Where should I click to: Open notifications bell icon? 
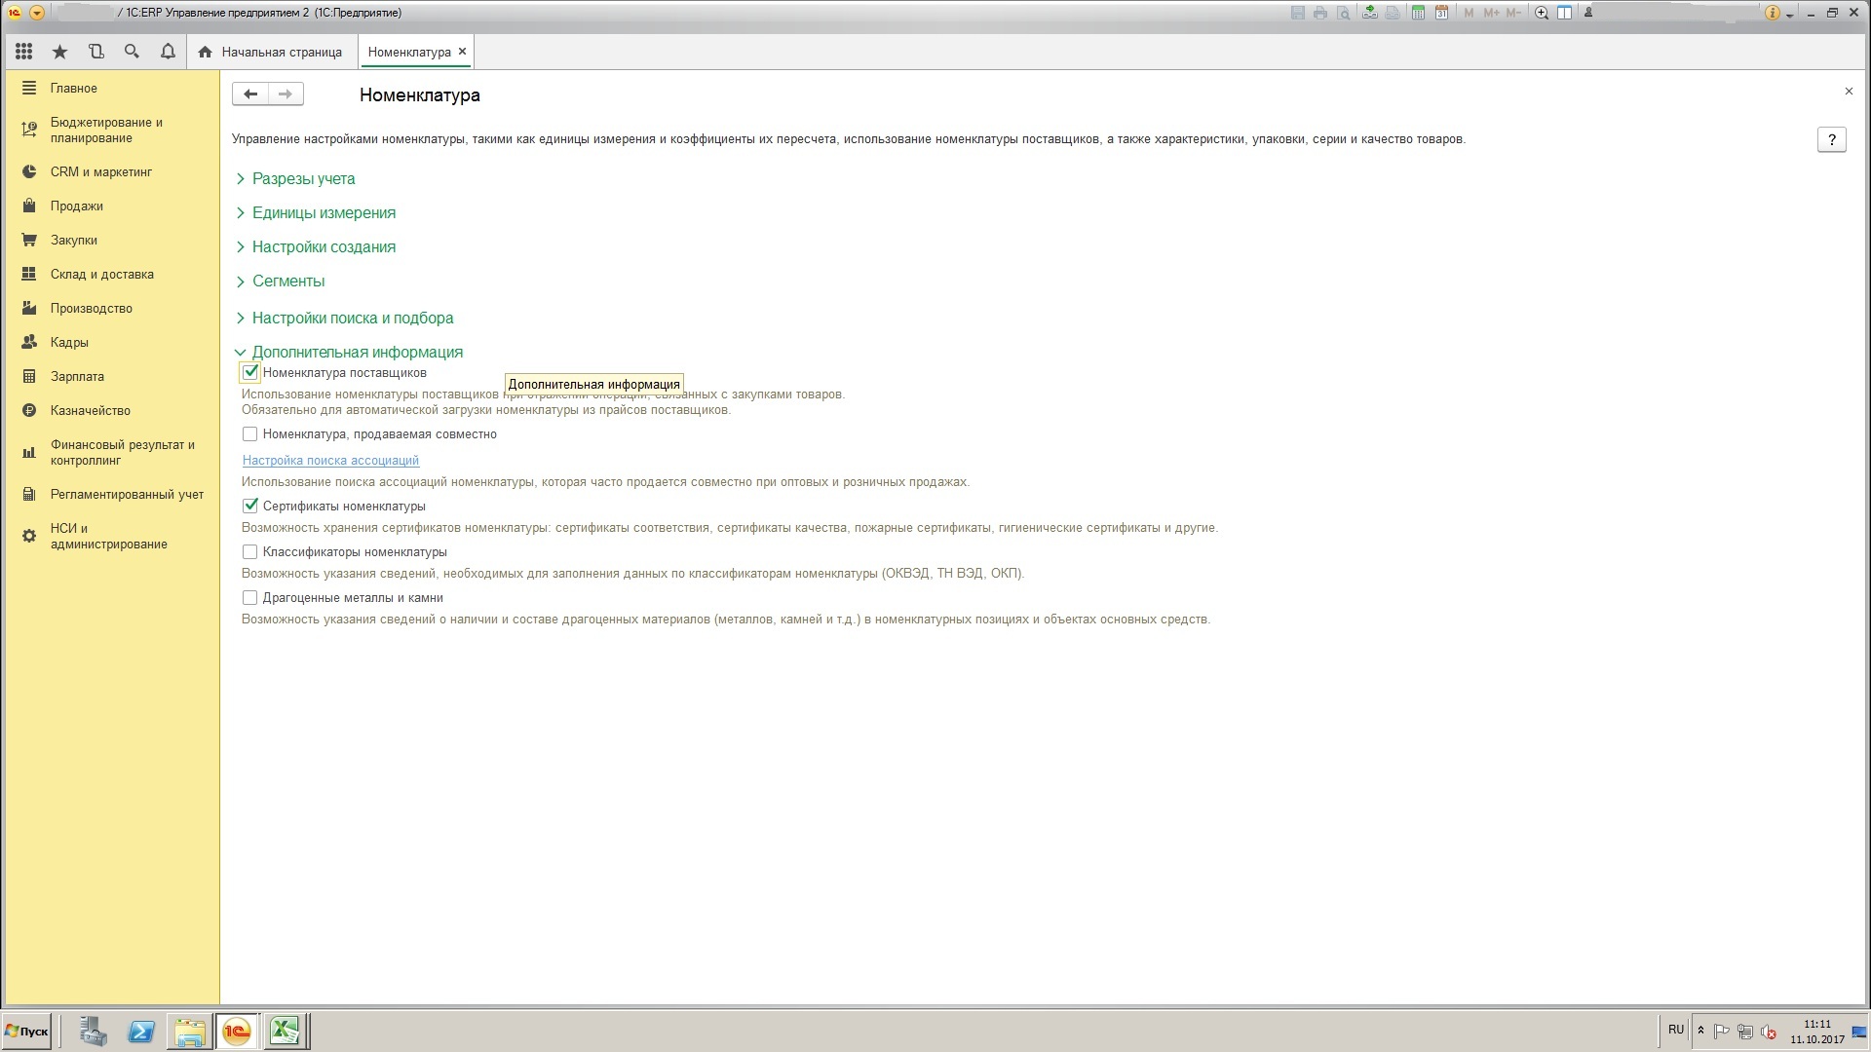(x=168, y=52)
